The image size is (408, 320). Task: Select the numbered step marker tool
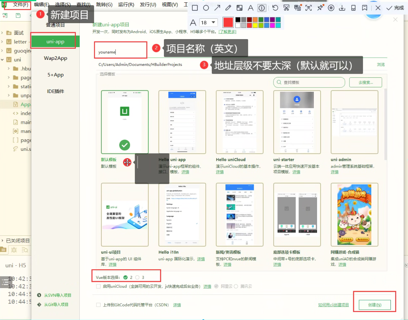(x=262, y=8)
